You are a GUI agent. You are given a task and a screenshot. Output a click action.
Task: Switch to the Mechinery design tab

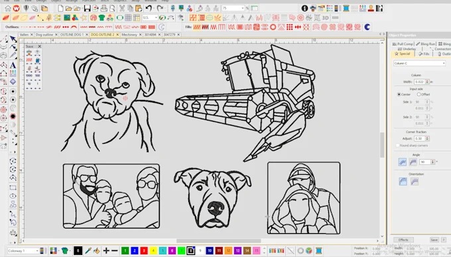point(129,34)
